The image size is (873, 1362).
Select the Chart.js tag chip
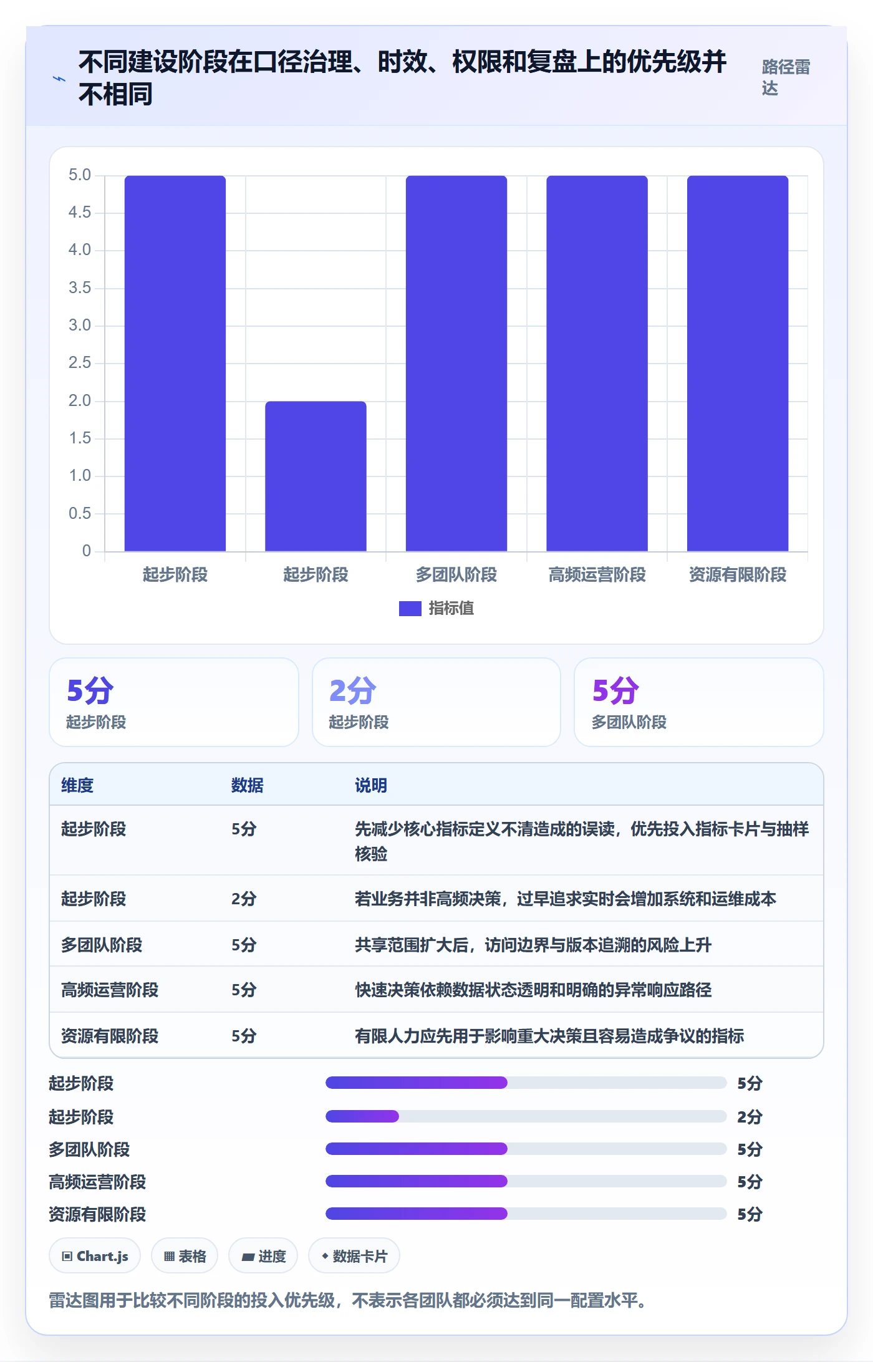pos(95,1256)
